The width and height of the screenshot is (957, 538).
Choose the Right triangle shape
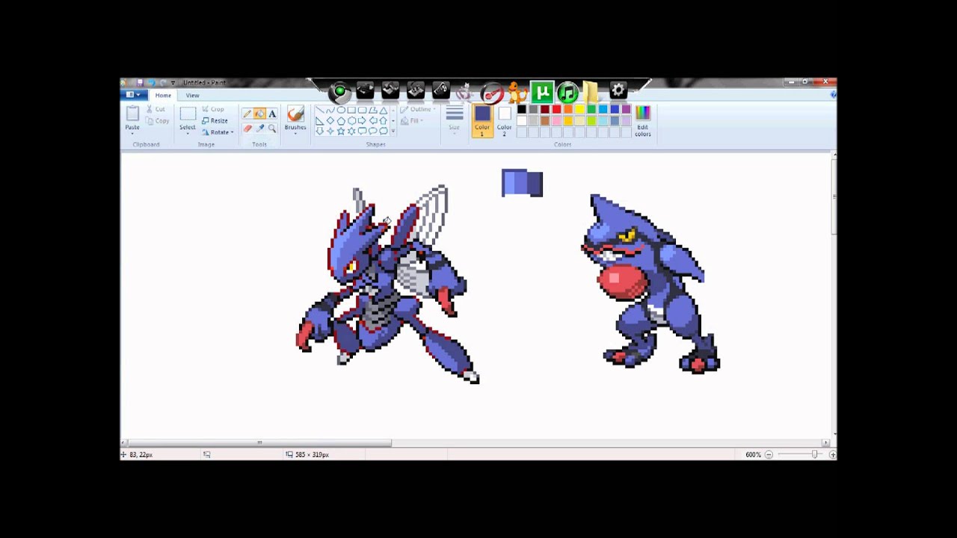[320, 120]
